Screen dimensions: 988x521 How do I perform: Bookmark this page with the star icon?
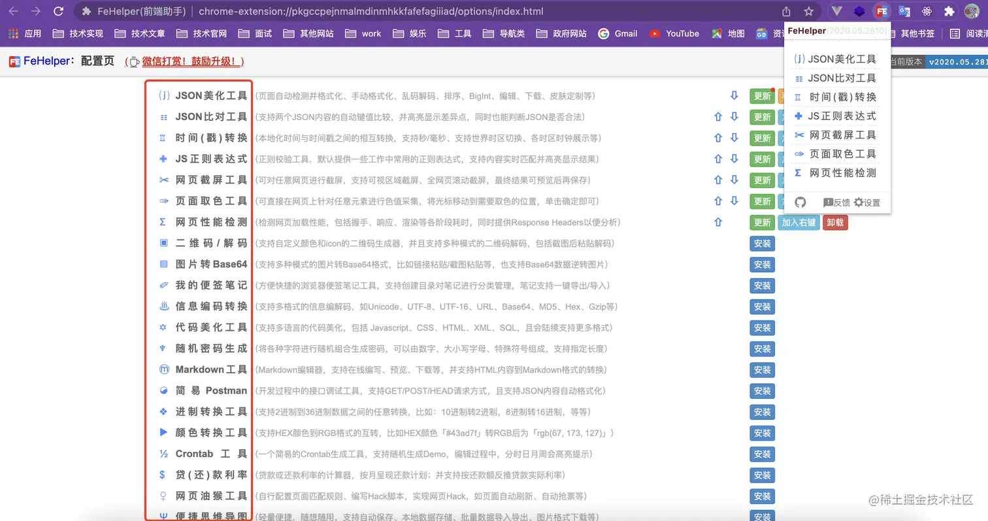808,12
